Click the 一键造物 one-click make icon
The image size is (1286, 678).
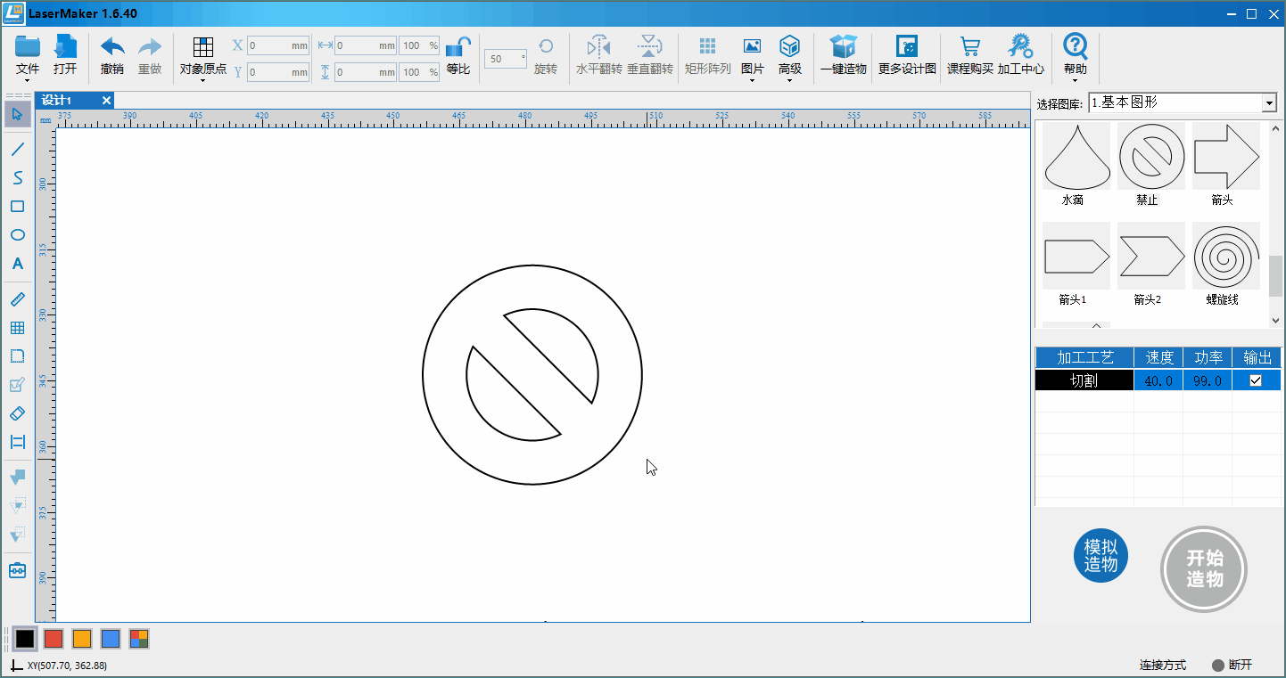pyautogui.click(x=843, y=47)
